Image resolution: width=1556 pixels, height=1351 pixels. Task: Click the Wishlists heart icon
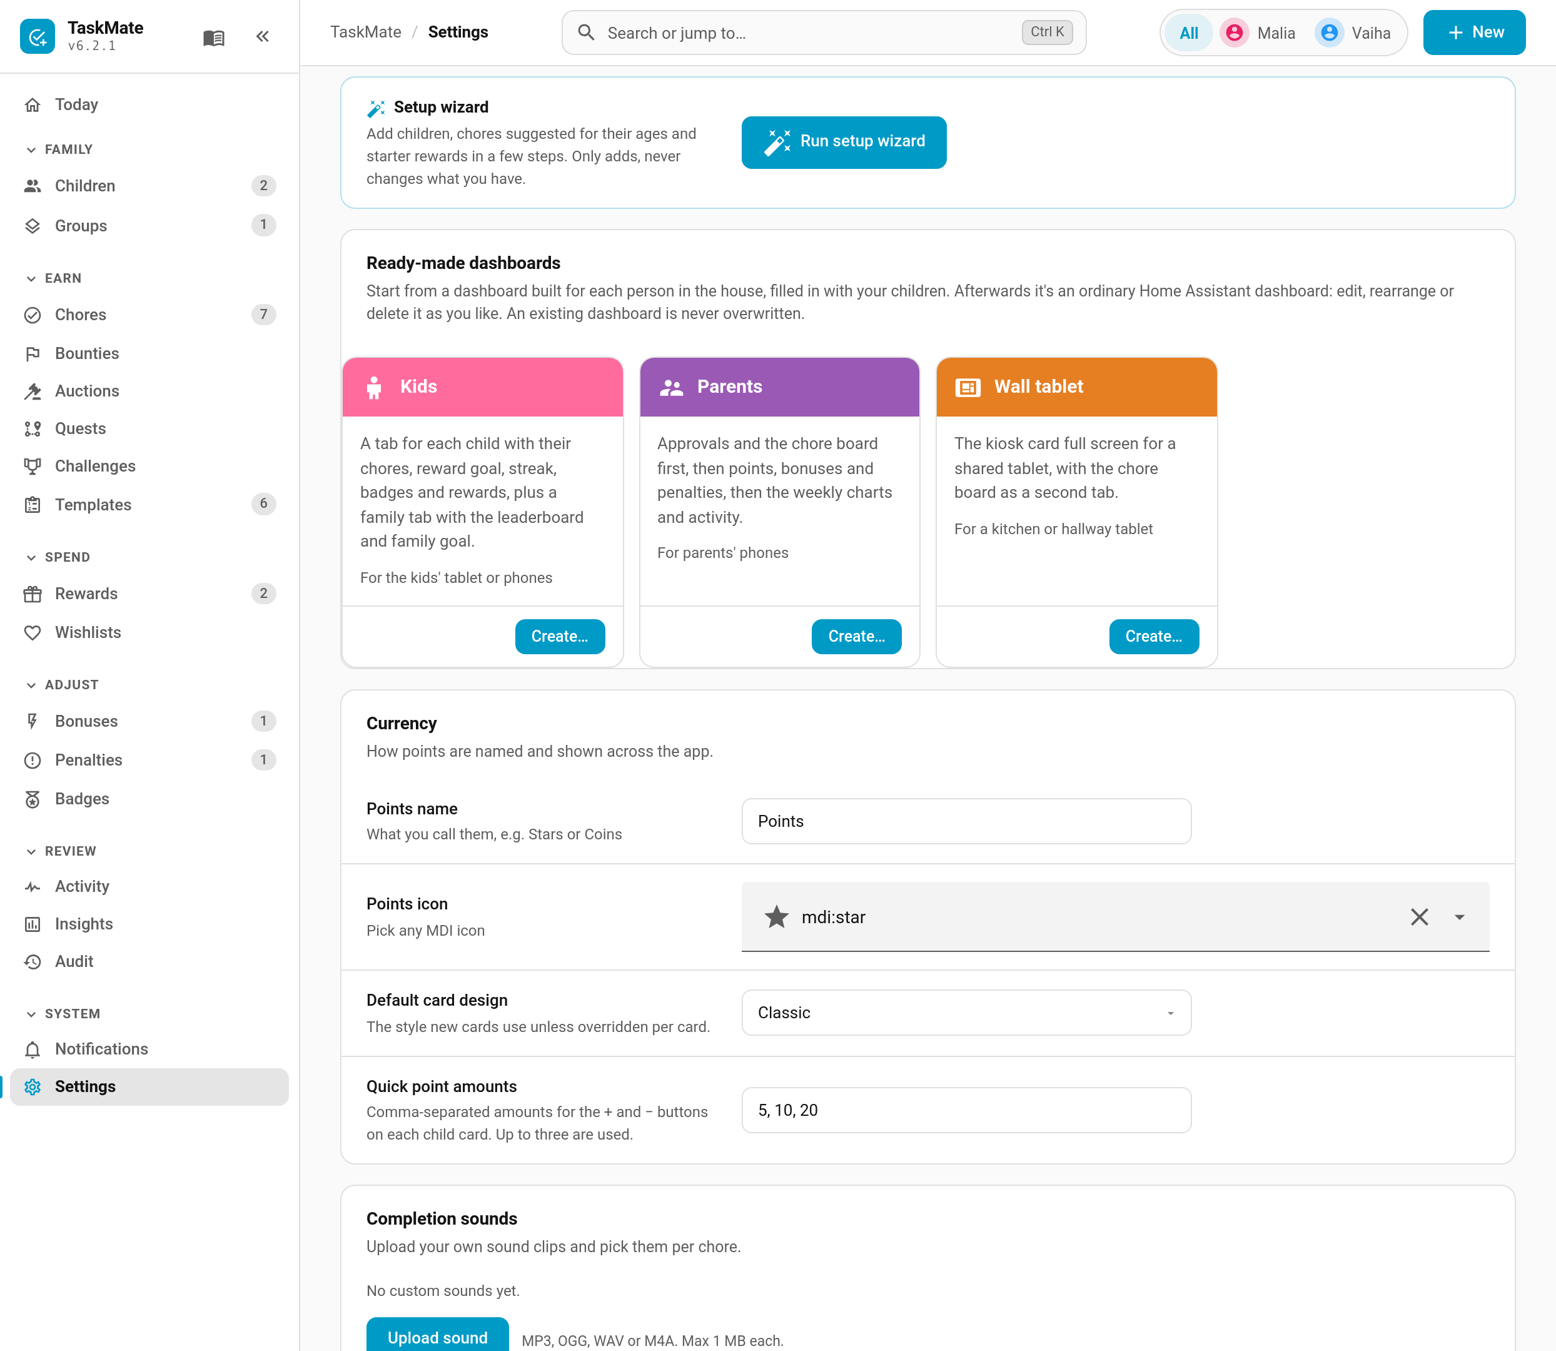tap(33, 632)
